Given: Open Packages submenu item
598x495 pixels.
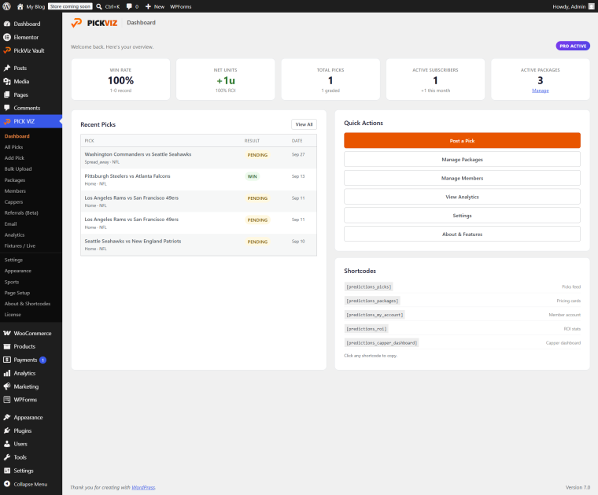Looking at the screenshot, I should point(14,180).
